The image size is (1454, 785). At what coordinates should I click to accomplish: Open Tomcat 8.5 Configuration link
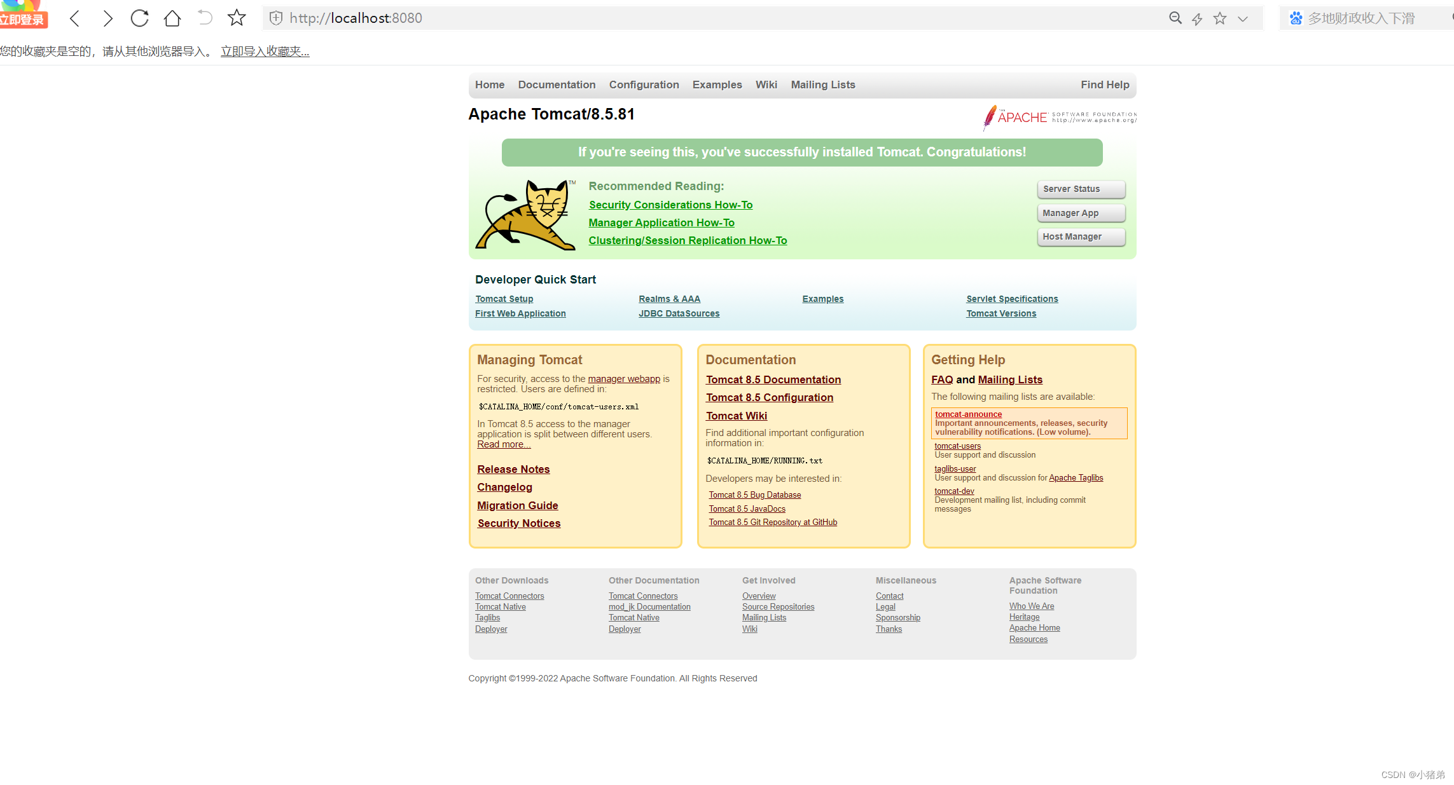[x=769, y=397]
